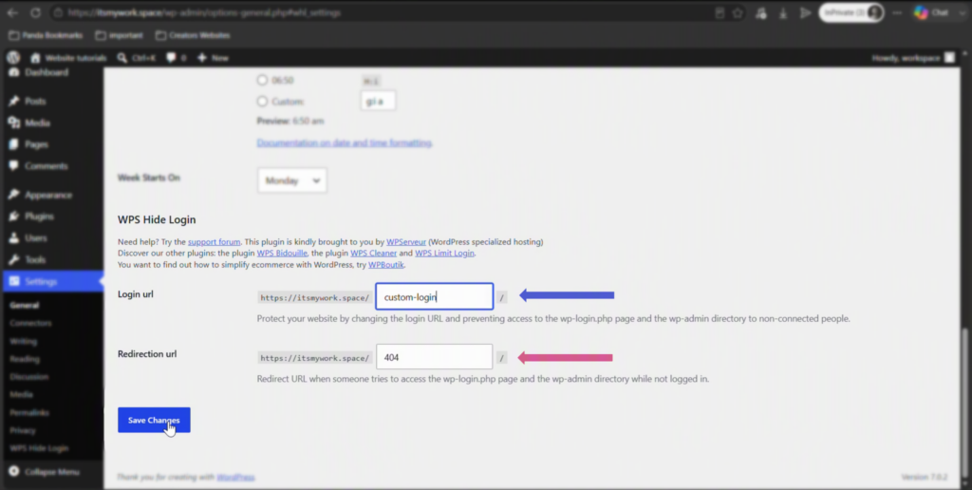The width and height of the screenshot is (972, 490).
Task: Click the address bar URL field
Action: click(384, 12)
